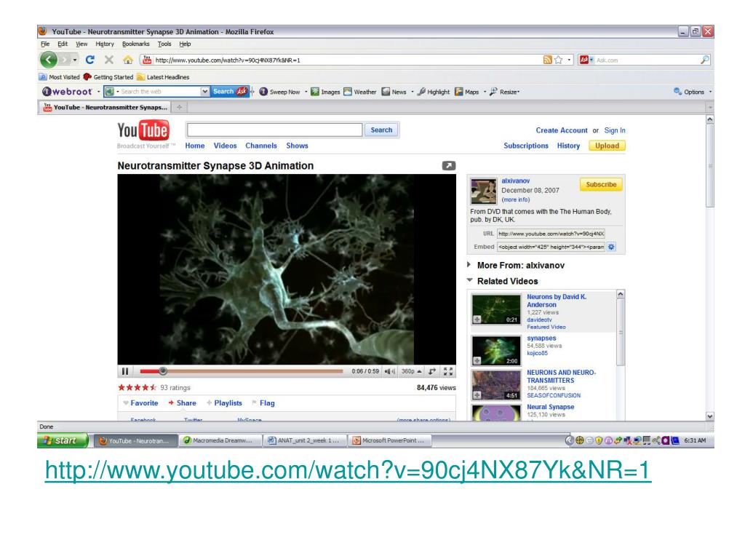The height and width of the screenshot is (559, 745).
Task: Open the ANAT_unit 2_week 1 taskbar item
Action: tap(305, 440)
